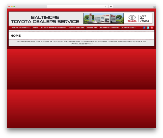Reload the page with the refresh icon
The image size is (163, 138).
(106, 6)
